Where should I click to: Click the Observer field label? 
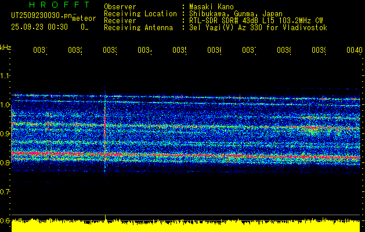(x=120, y=6)
